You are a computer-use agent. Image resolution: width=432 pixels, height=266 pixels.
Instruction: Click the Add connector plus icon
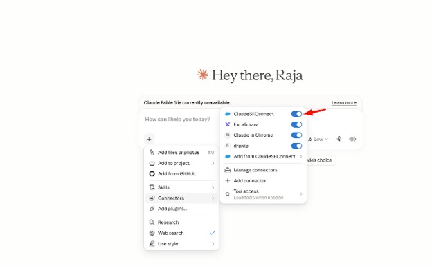[x=228, y=181]
